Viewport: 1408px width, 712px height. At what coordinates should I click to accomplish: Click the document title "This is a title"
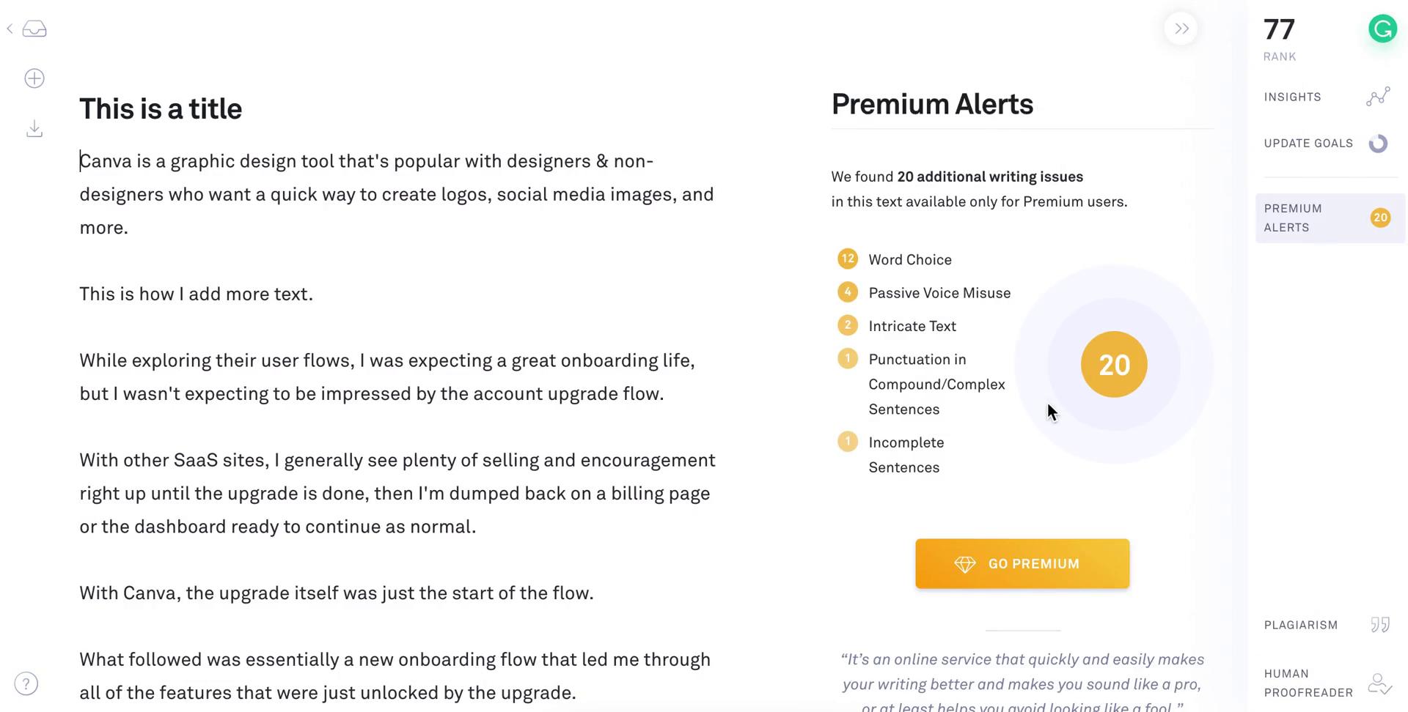(161, 109)
